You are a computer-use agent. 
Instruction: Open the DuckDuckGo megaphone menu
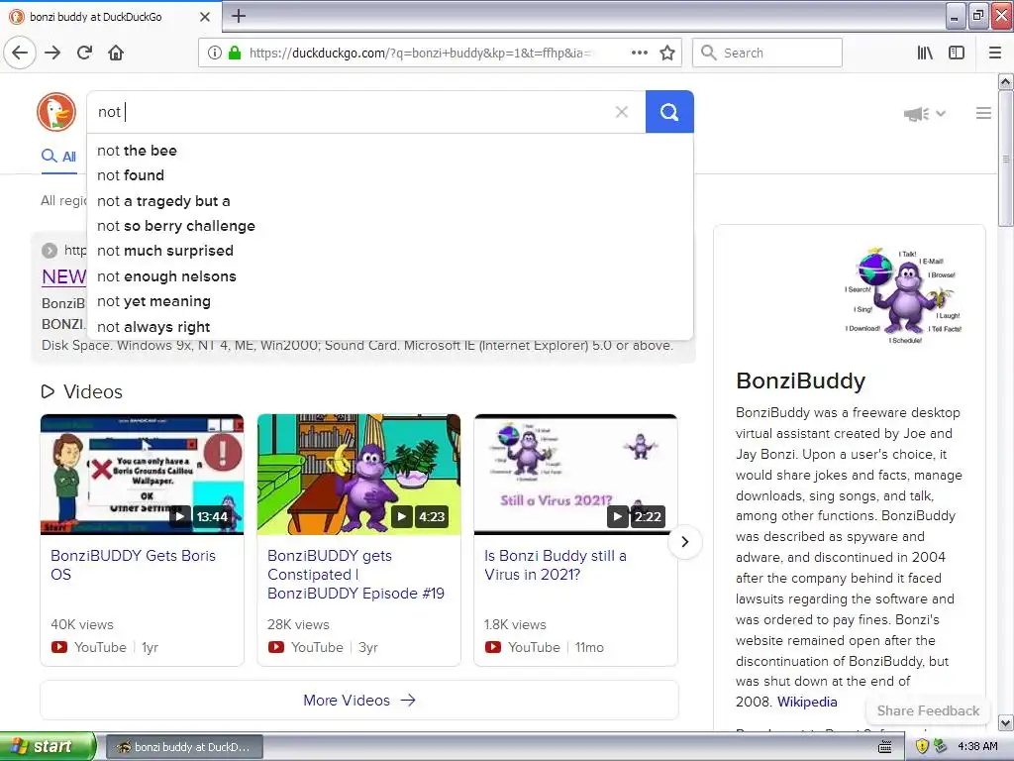(924, 114)
